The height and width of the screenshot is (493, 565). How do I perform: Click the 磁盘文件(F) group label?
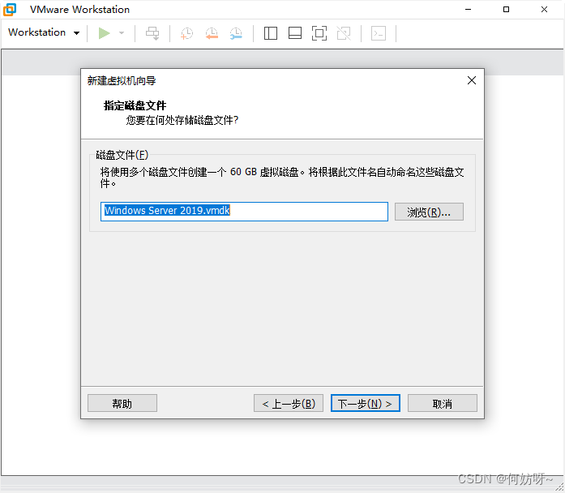[x=122, y=155]
